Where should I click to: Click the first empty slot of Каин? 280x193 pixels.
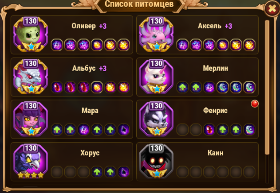(x=182, y=172)
